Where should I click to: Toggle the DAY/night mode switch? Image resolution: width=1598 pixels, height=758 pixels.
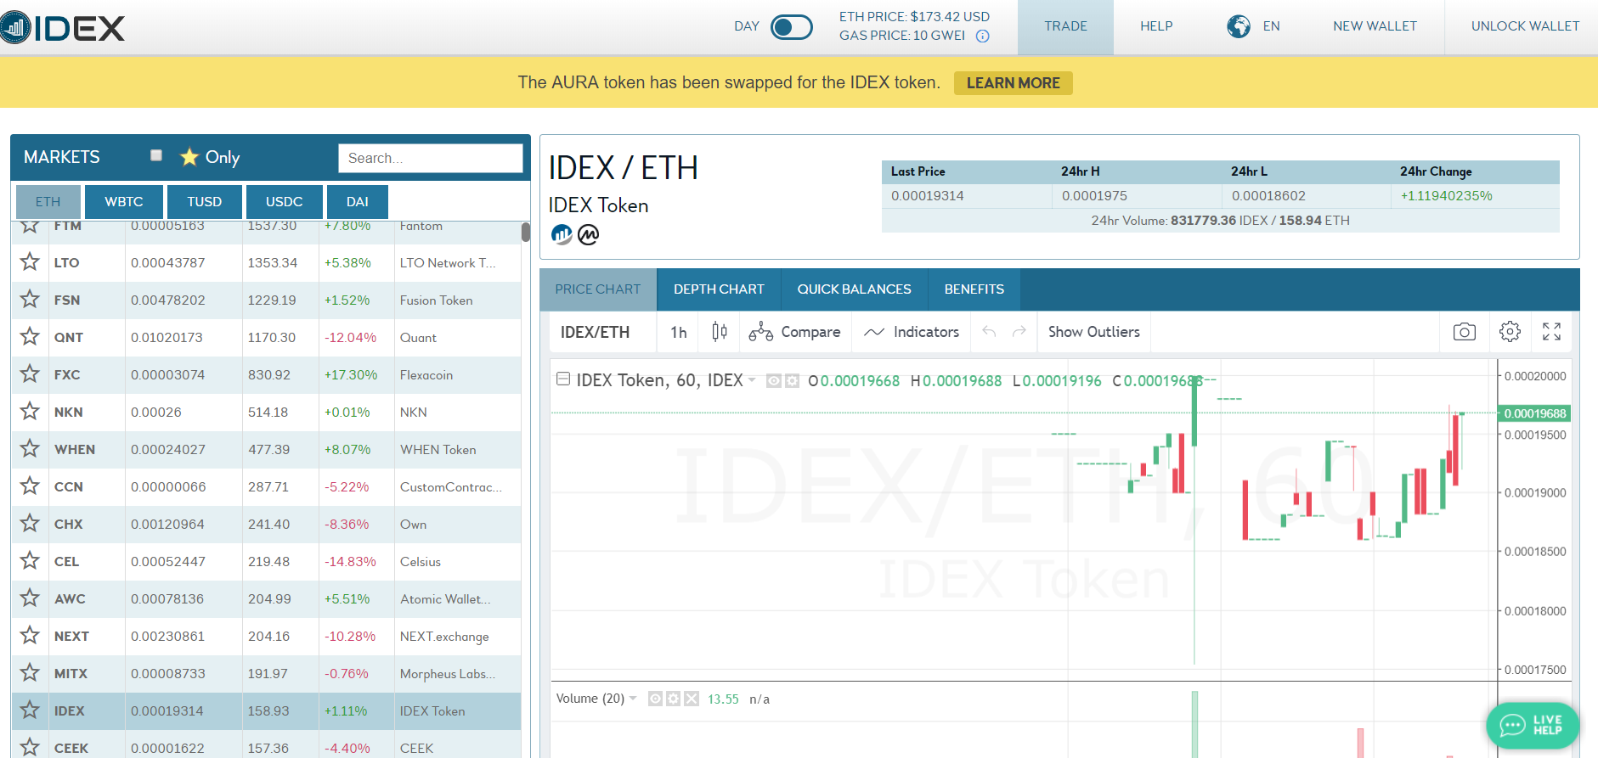pyautogui.click(x=791, y=27)
